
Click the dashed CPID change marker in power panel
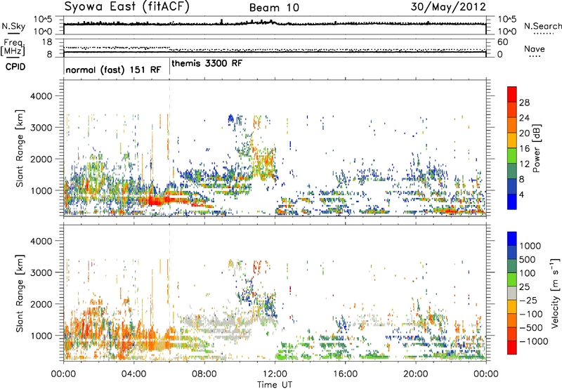(169, 148)
